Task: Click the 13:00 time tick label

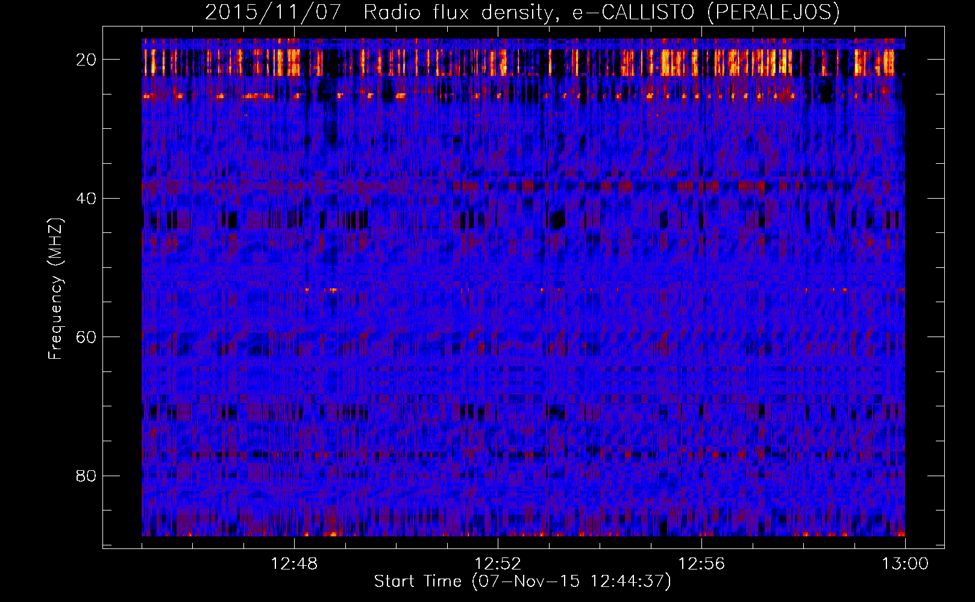Action: (905, 564)
